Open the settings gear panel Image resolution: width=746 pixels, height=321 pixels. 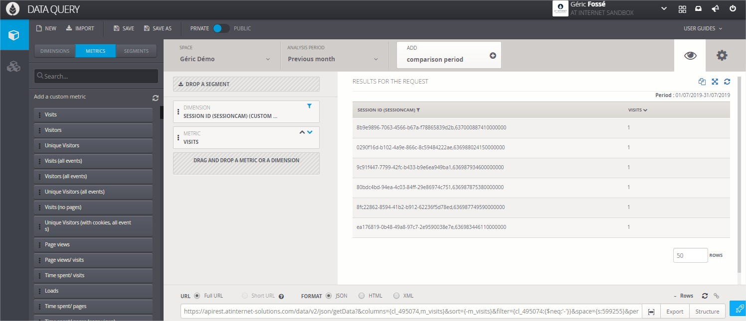pos(722,55)
